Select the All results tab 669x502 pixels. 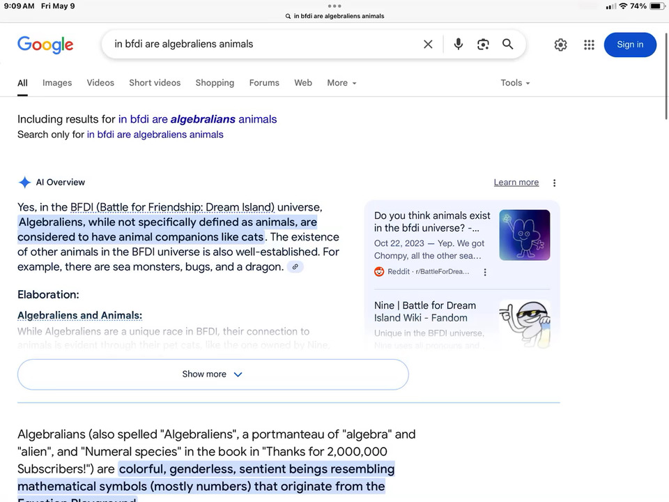[x=22, y=83]
